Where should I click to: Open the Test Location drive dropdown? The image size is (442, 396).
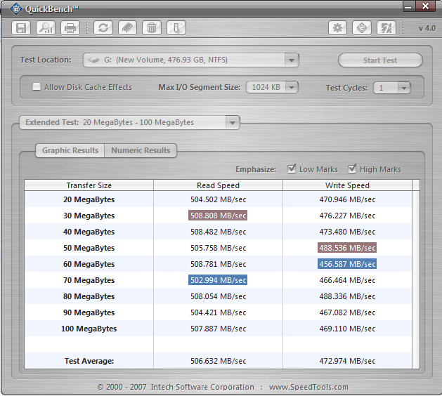[292, 60]
